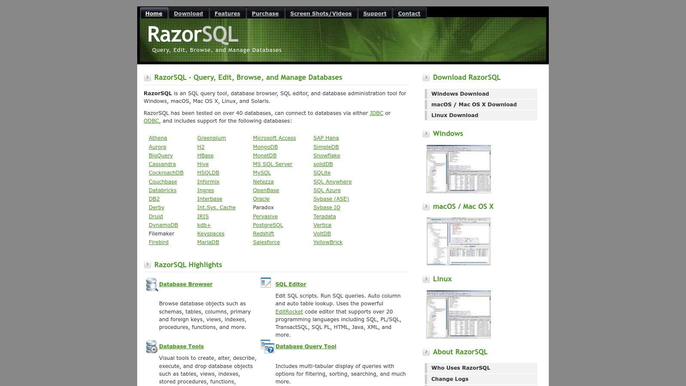Click the MySQL database link
Screen dimensions: 686x386
pyautogui.click(x=262, y=172)
